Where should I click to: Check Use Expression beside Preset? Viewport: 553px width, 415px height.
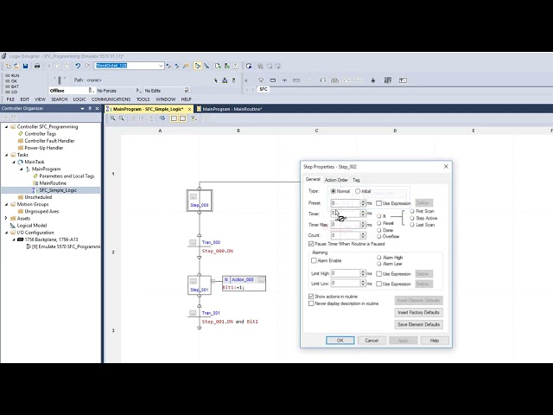tap(378, 203)
